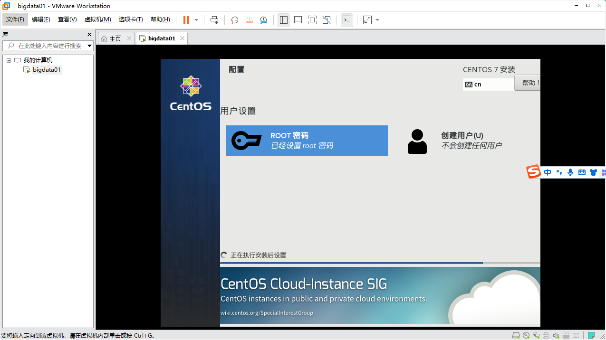Close the 库 library panel
Viewport: 606px width, 340px height.
[x=89, y=34]
